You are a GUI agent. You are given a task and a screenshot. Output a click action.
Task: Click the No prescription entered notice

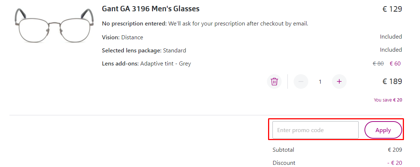point(205,24)
